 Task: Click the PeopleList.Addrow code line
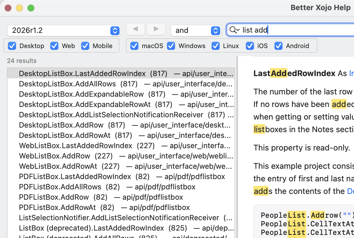tap(307, 215)
